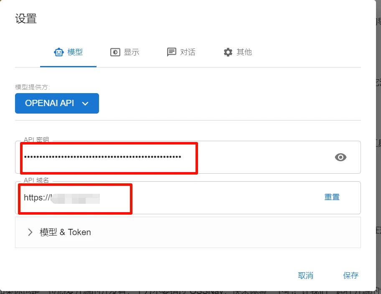Show the API key with eye icon

click(x=340, y=157)
